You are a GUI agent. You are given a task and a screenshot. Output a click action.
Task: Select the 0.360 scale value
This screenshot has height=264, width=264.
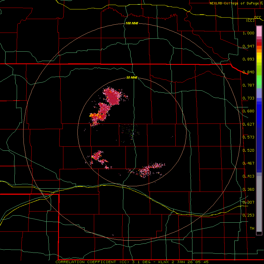point(248,189)
